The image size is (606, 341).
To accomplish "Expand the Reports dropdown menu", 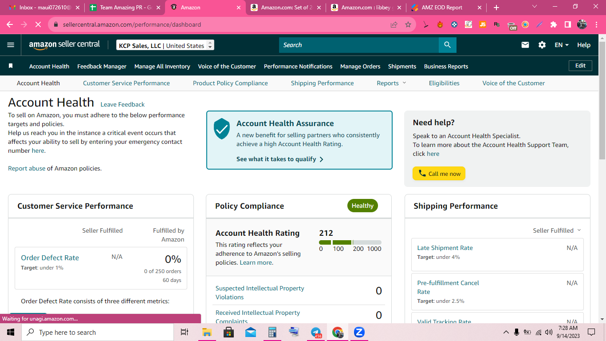I will (x=391, y=83).
